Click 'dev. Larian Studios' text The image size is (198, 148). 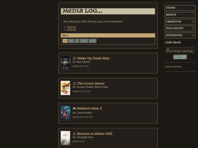click(x=82, y=113)
